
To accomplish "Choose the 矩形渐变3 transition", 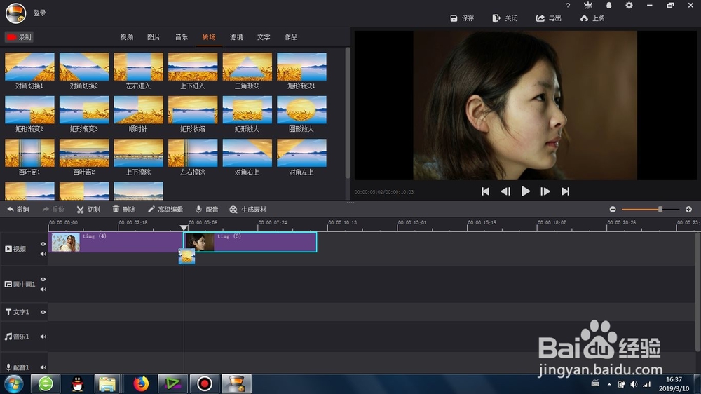I will (84, 109).
